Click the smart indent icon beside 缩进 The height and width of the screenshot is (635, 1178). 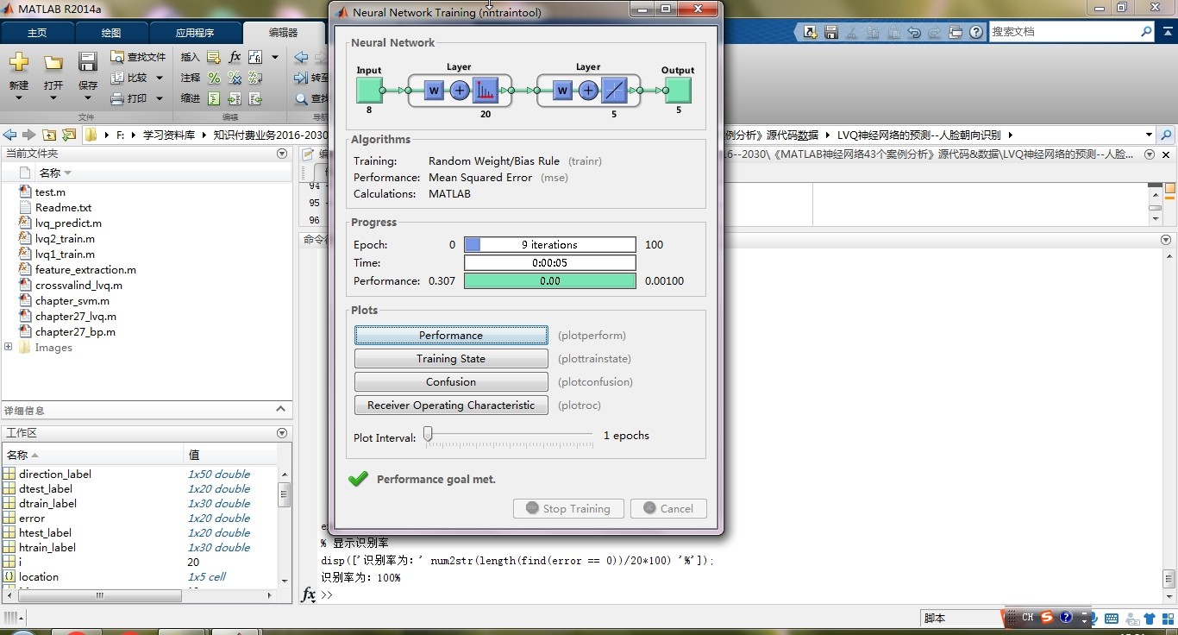click(x=213, y=98)
